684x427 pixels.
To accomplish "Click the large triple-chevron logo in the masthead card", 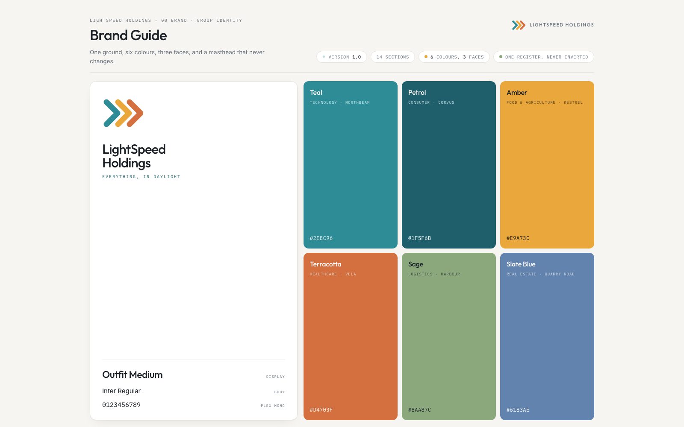I will pyautogui.click(x=123, y=113).
